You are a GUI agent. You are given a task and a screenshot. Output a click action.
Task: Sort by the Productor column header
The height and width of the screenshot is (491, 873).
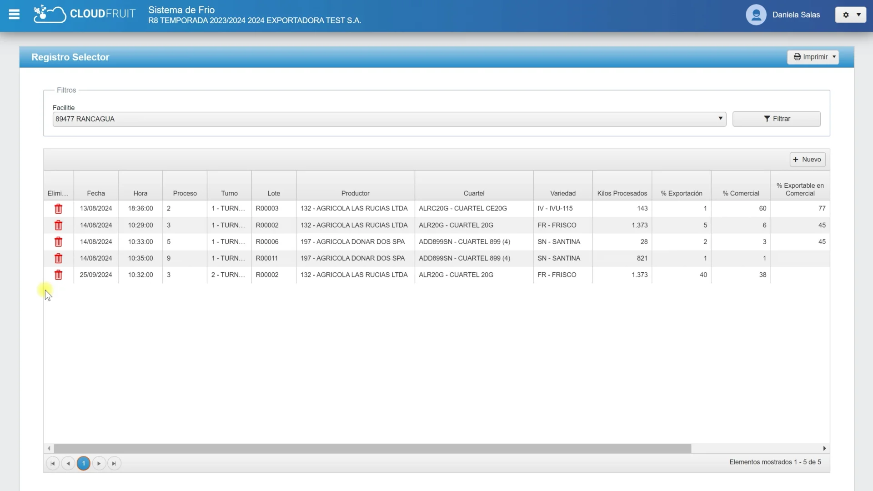coord(355,193)
